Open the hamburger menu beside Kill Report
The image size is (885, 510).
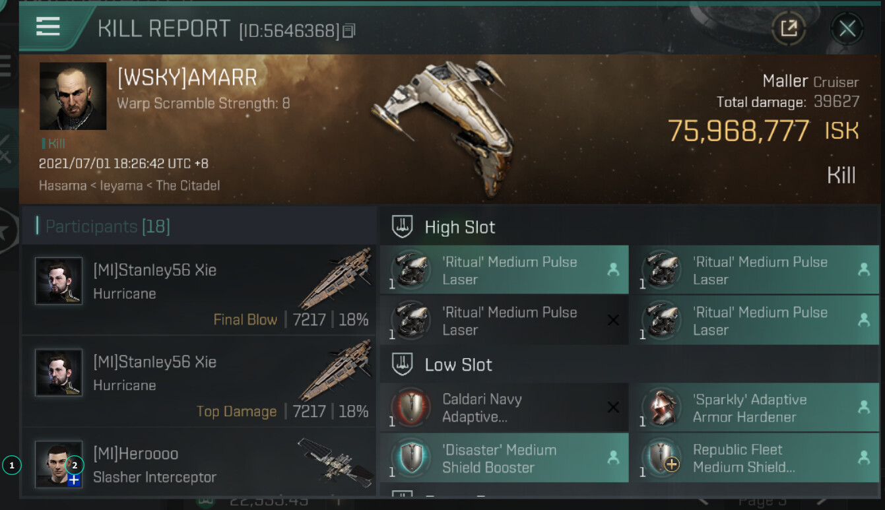click(48, 26)
